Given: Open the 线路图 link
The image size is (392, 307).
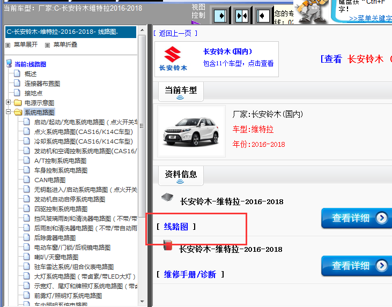Looking at the screenshot, I should point(176,227).
